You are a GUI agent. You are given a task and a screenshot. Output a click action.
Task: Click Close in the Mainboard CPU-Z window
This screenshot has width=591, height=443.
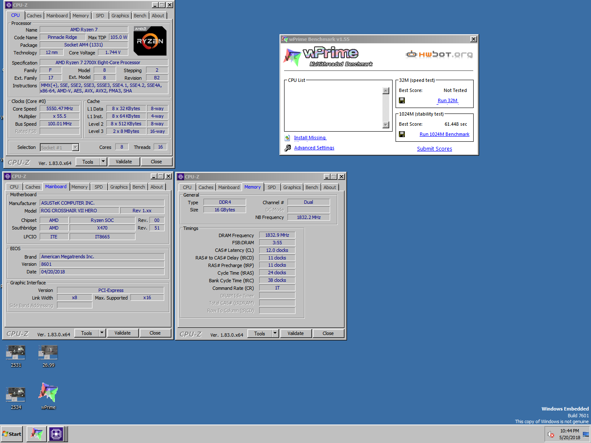tap(155, 333)
